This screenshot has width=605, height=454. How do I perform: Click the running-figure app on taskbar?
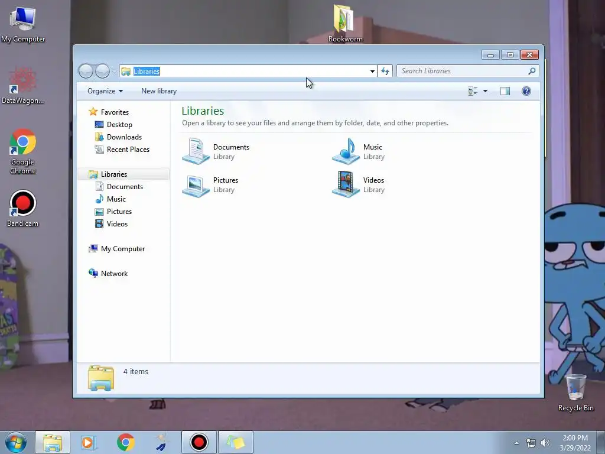[x=162, y=442]
